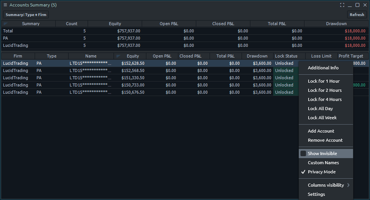Click Remove Account in the context menu
The image size is (370, 200).
[326, 140]
